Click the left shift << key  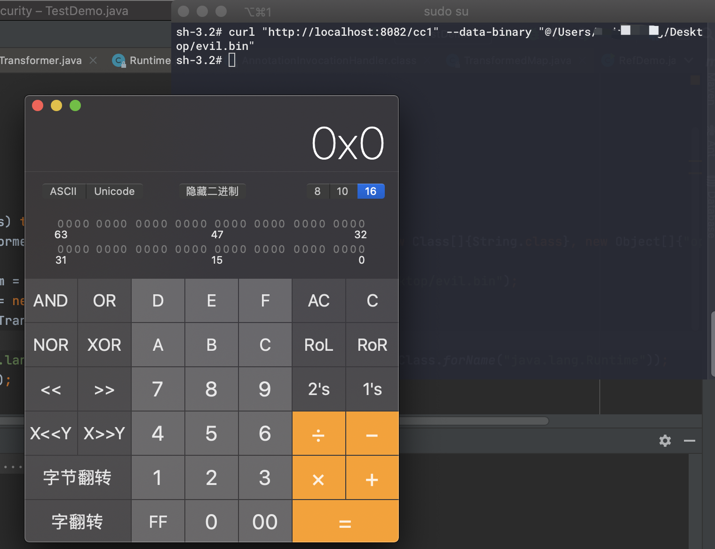[x=51, y=389]
